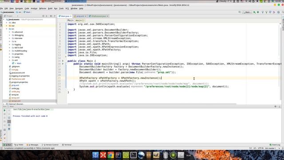Toggle the Event Log tool window

[x=275, y=145]
